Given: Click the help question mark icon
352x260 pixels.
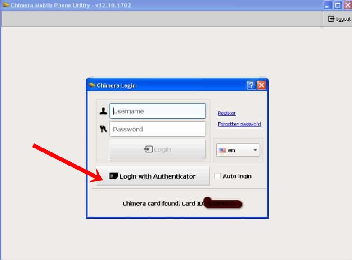Looking at the screenshot, I should (251, 85).
